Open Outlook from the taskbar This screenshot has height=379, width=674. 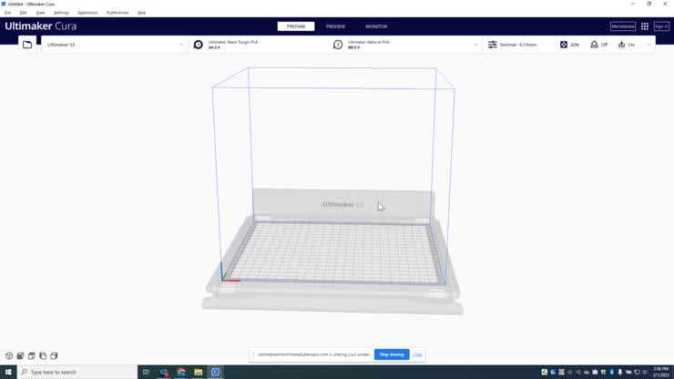[164, 372]
